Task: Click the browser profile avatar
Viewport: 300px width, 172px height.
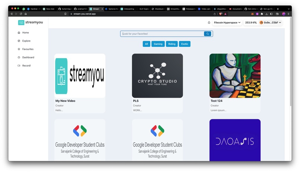Action: pos(284,14)
